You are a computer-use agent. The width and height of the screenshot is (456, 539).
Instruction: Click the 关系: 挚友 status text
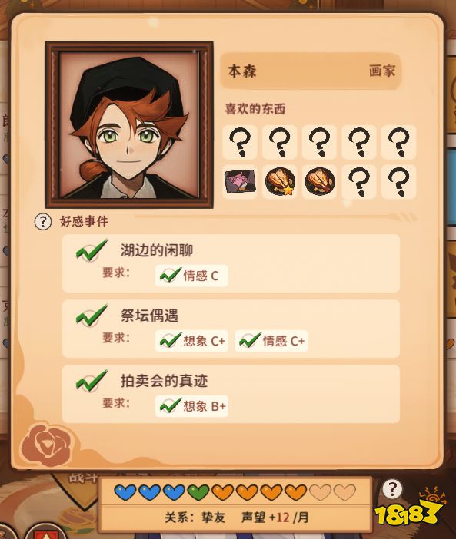point(195,518)
